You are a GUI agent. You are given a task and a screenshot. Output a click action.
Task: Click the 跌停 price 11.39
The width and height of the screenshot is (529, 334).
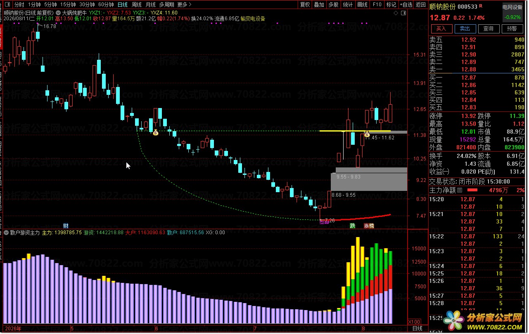click(x=517, y=116)
